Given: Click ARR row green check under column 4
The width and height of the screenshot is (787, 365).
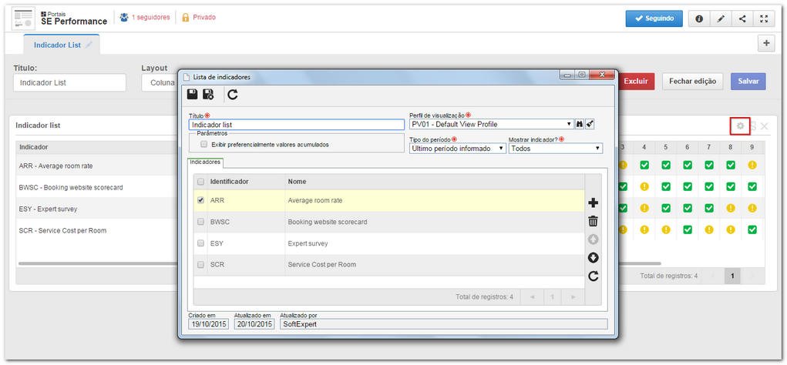Looking at the screenshot, I should pos(644,165).
